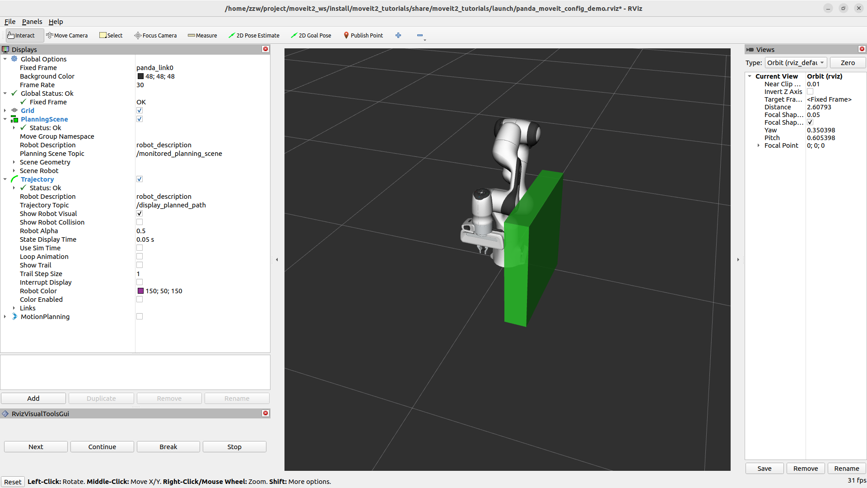Activate the Focus Camera tool
This screenshot has height=488, width=867.
coord(155,35)
